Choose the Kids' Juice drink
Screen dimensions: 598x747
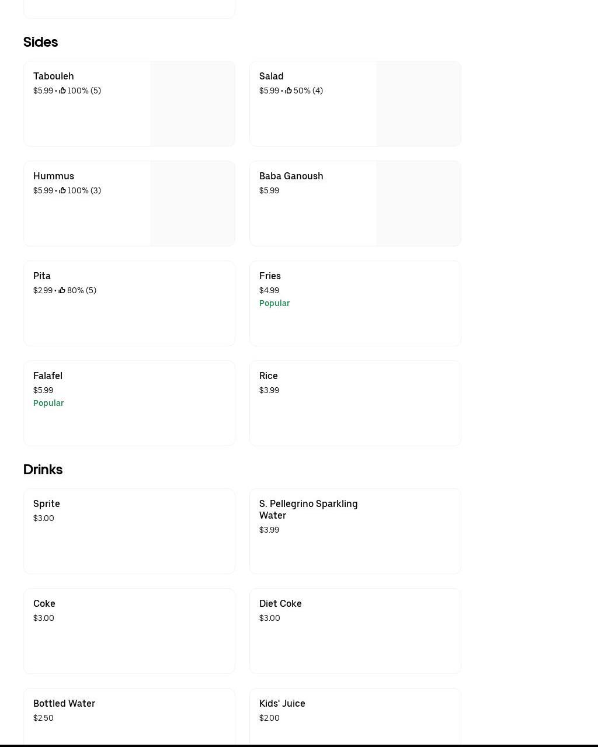(x=282, y=703)
